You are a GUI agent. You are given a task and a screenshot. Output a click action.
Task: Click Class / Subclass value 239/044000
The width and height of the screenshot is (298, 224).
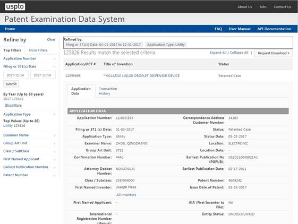tap(125, 180)
